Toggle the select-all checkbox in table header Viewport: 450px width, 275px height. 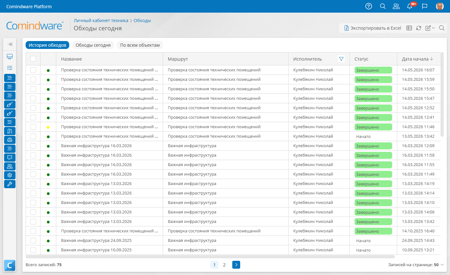[33, 59]
